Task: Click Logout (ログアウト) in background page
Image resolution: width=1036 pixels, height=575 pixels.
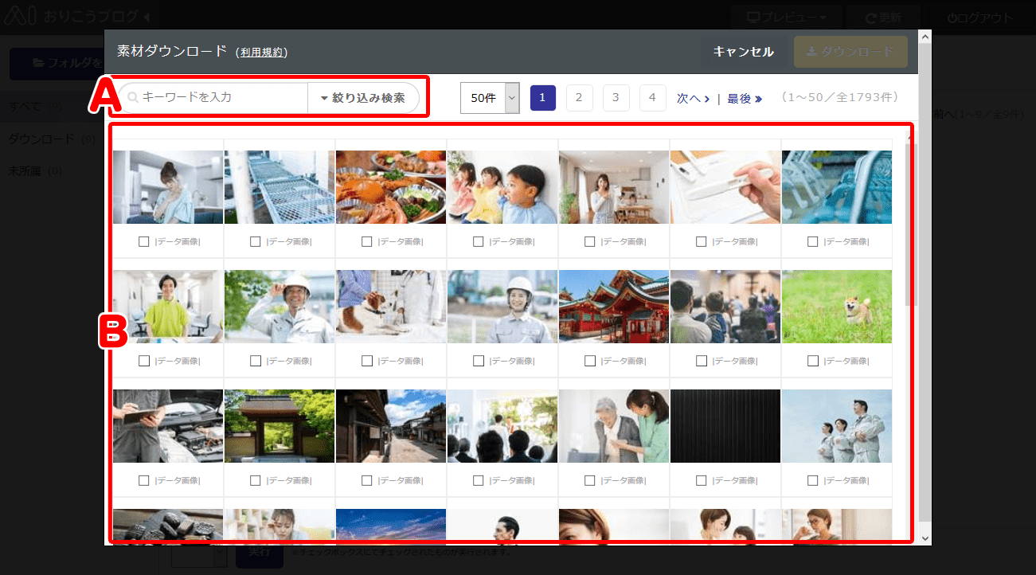Action: click(x=979, y=18)
